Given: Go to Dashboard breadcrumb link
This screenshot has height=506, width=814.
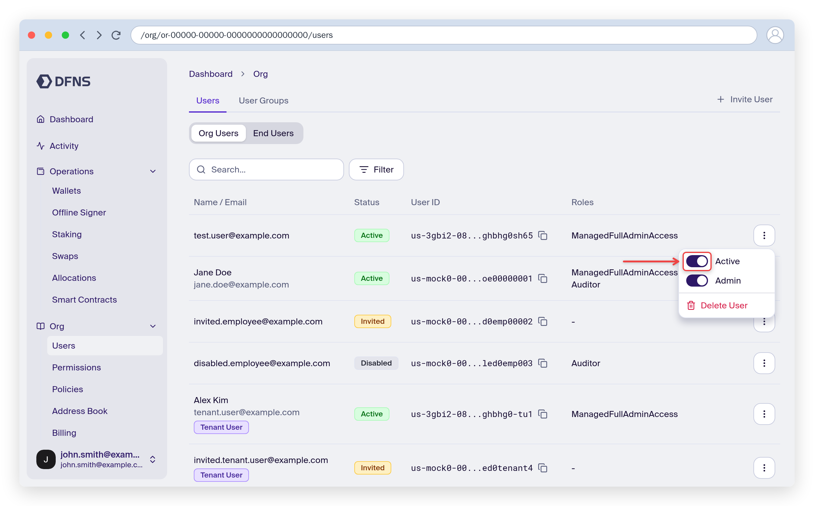Looking at the screenshot, I should click(x=210, y=74).
